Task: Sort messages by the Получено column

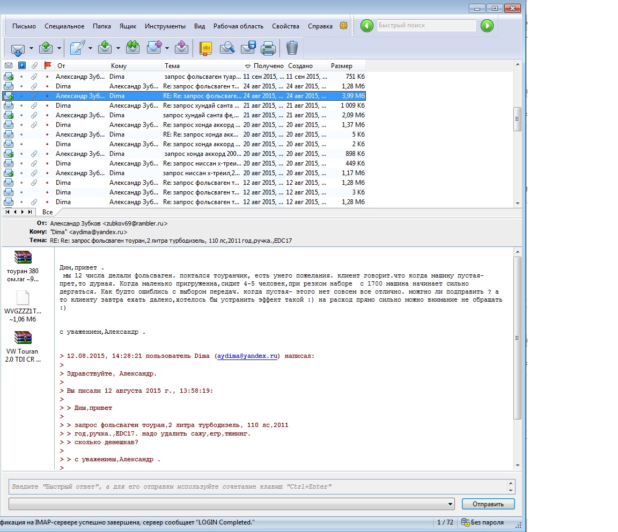Action: [264, 66]
